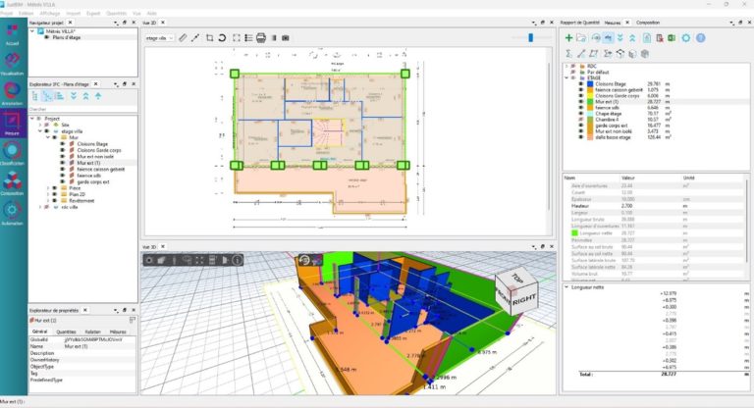Screen dimensions: 754x408
Task: Open the Export menu
Action: [x=93, y=13]
